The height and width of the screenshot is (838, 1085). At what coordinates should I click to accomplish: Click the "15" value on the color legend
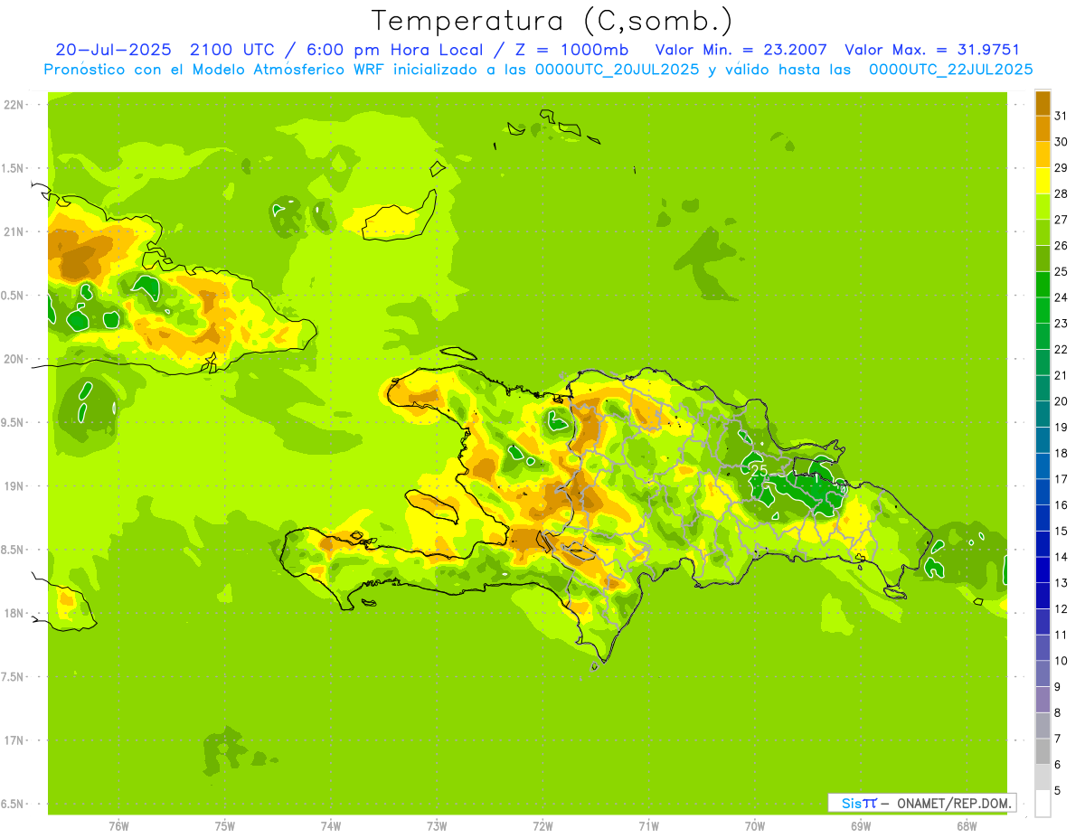tap(1061, 531)
